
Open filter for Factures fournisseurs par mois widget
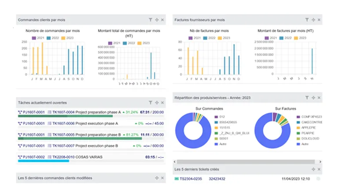(x=307, y=20)
